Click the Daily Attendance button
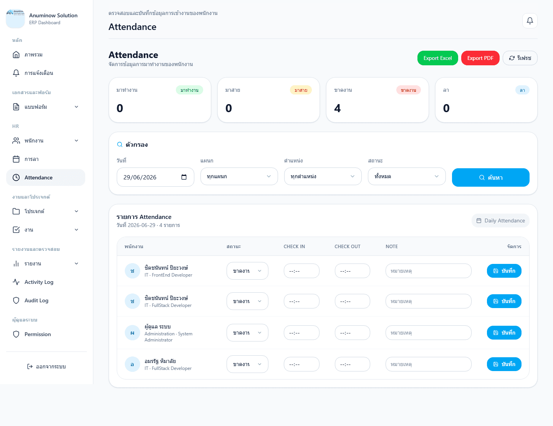553x426 pixels. click(500, 220)
